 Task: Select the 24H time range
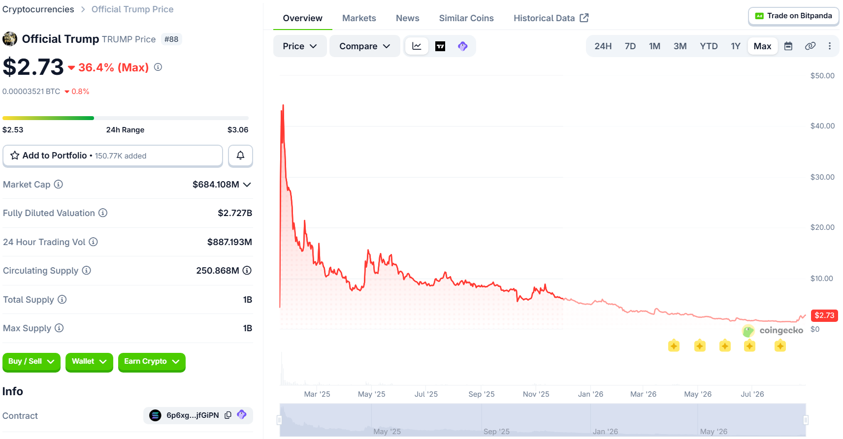click(x=603, y=46)
